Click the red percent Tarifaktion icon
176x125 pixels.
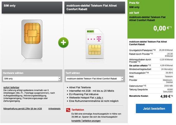pos(68,110)
